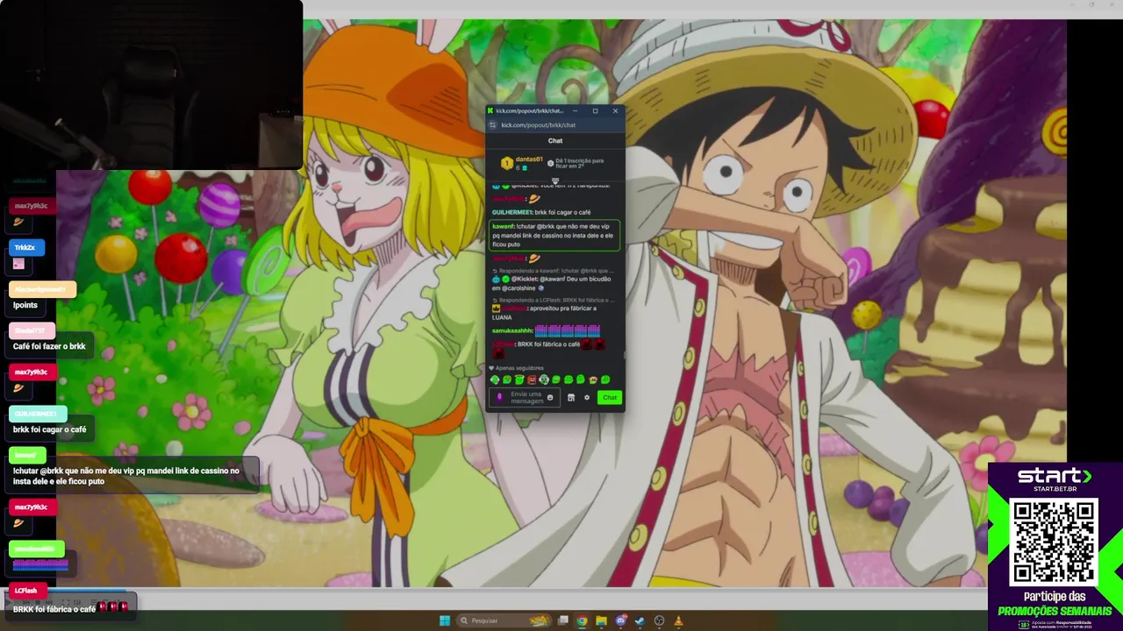Open OBS Studio from the taskbar
This screenshot has width=1123, height=631.
coord(659,620)
